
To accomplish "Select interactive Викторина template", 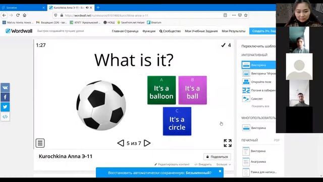I will click(x=258, y=65).
